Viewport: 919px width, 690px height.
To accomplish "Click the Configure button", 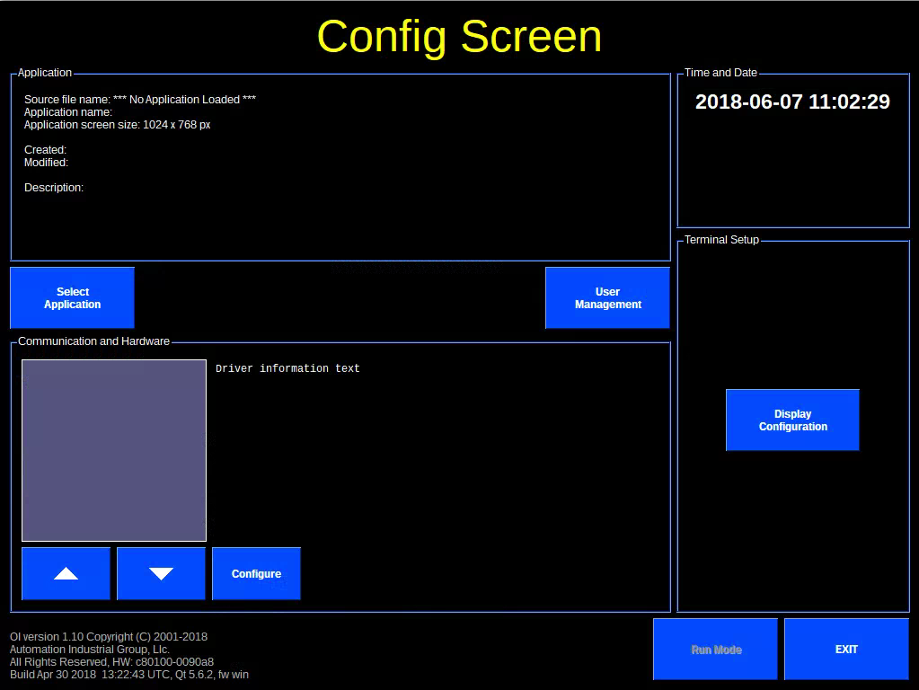I will point(256,574).
